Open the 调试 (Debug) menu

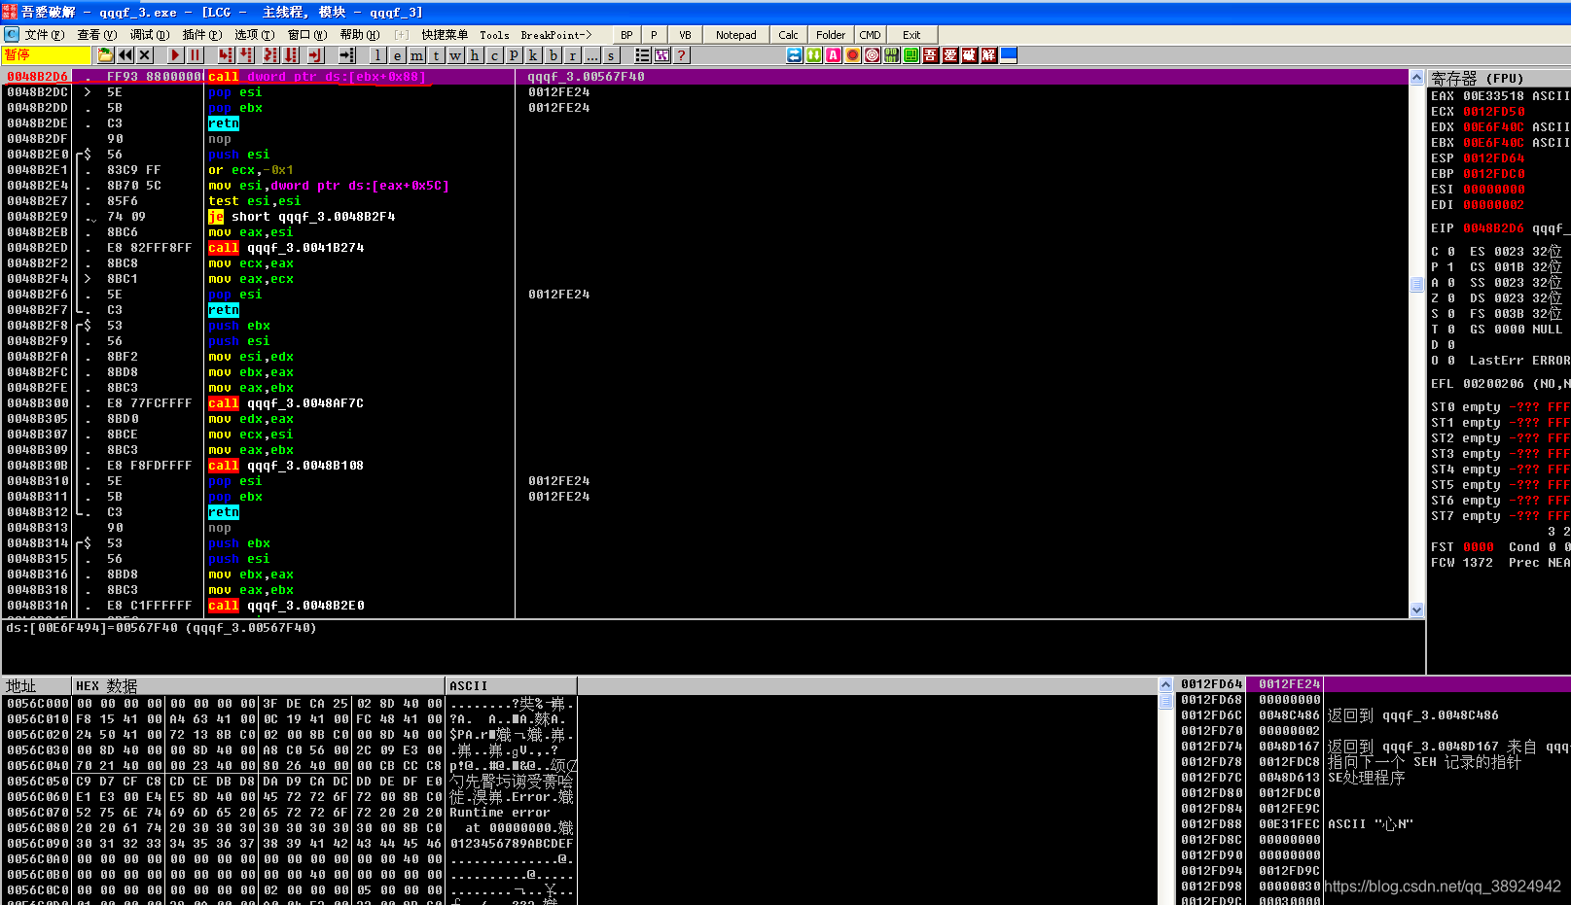(x=150, y=35)
